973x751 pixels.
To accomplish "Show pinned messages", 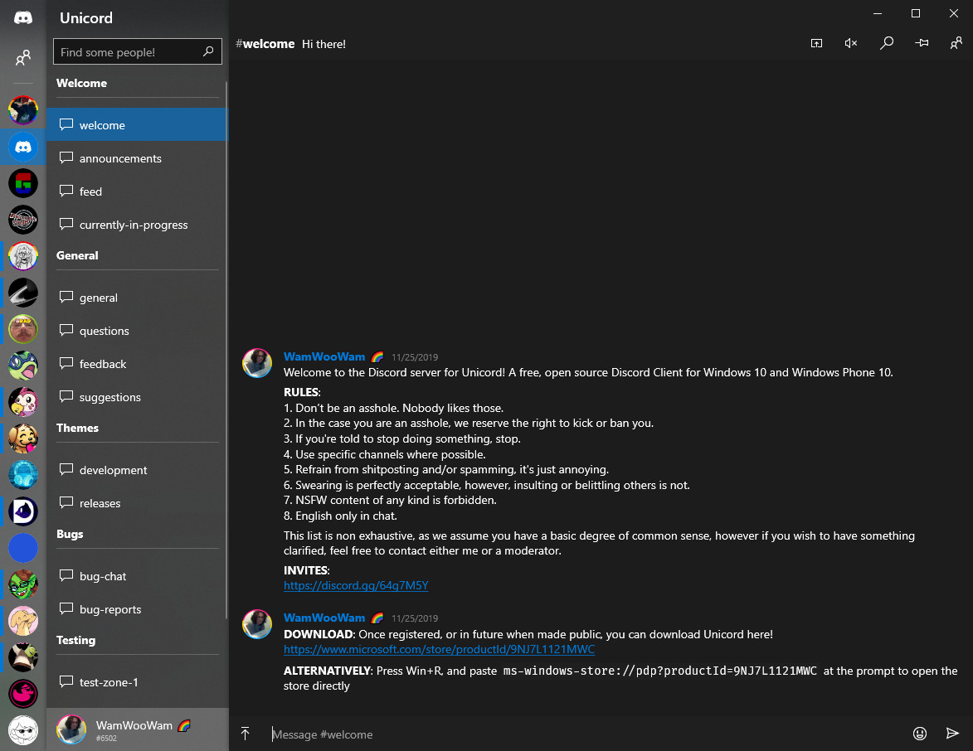I will click(x=922, y=43).
